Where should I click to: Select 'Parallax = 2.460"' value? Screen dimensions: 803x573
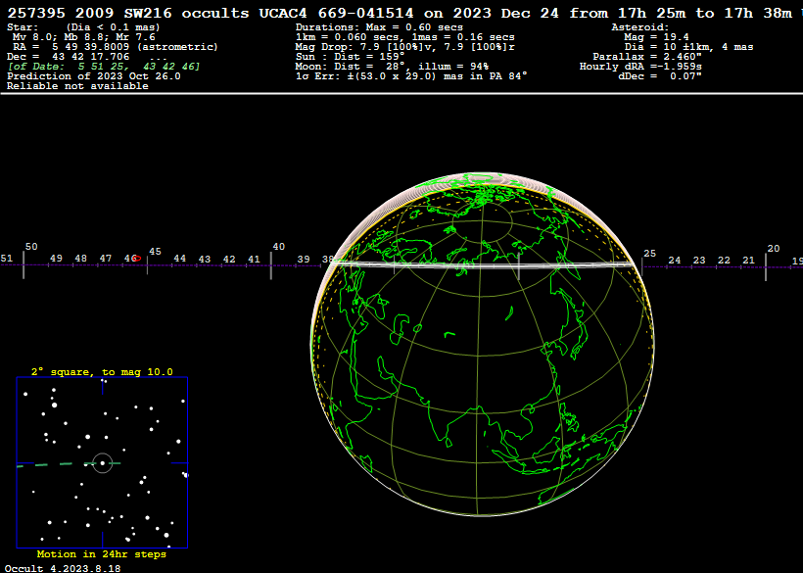click(x=646, y=57)
